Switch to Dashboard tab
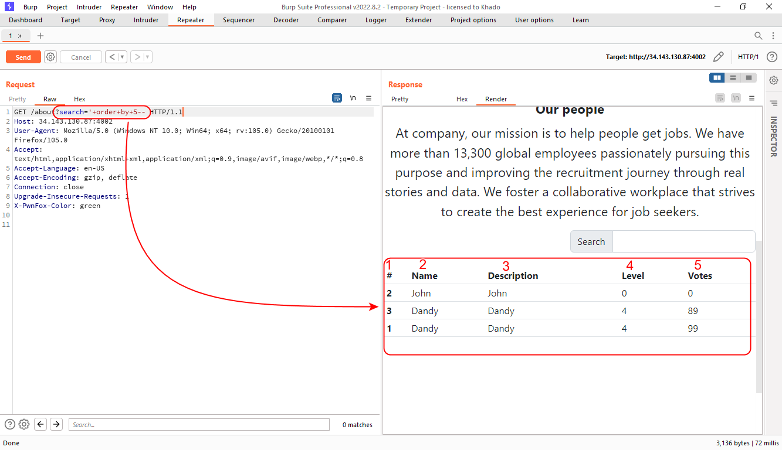 pos(25,20)
